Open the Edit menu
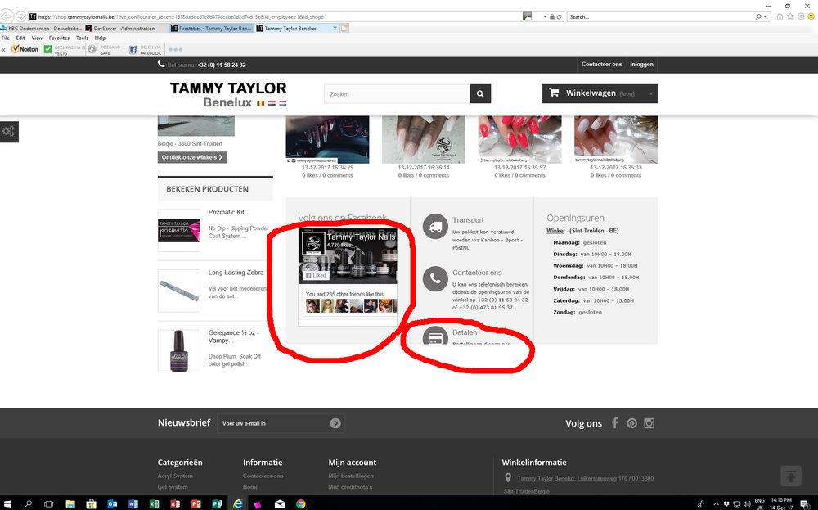Screen dimensions: 818x510 click(20, 38)
